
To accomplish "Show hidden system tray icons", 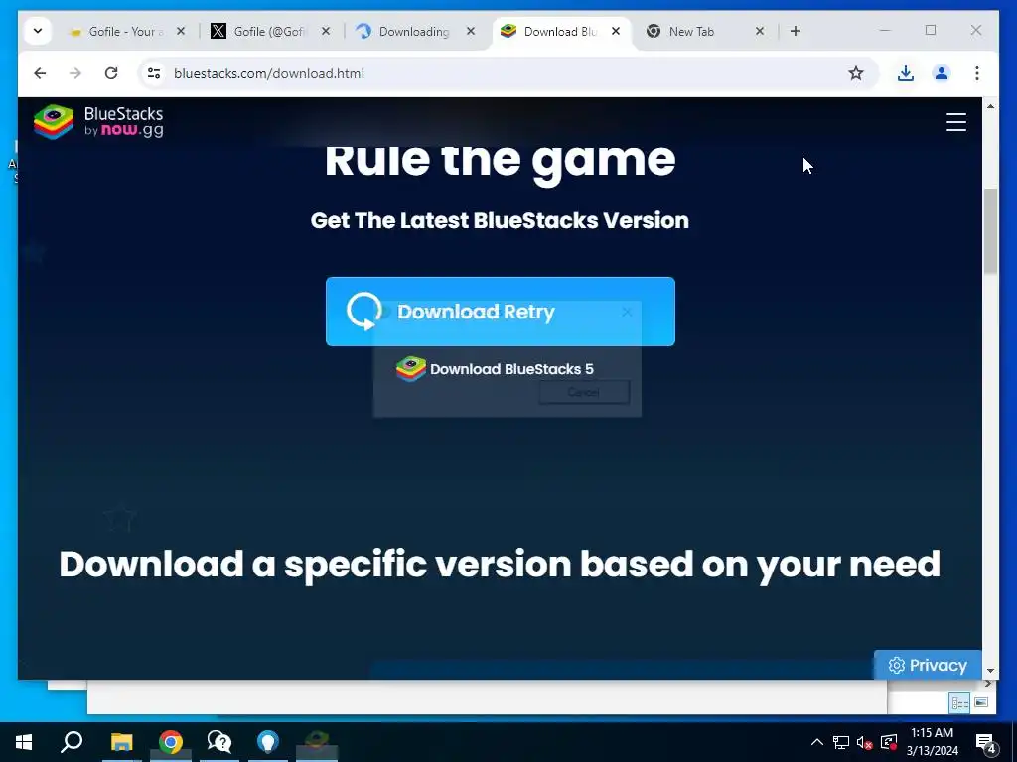I will (817, 742).
